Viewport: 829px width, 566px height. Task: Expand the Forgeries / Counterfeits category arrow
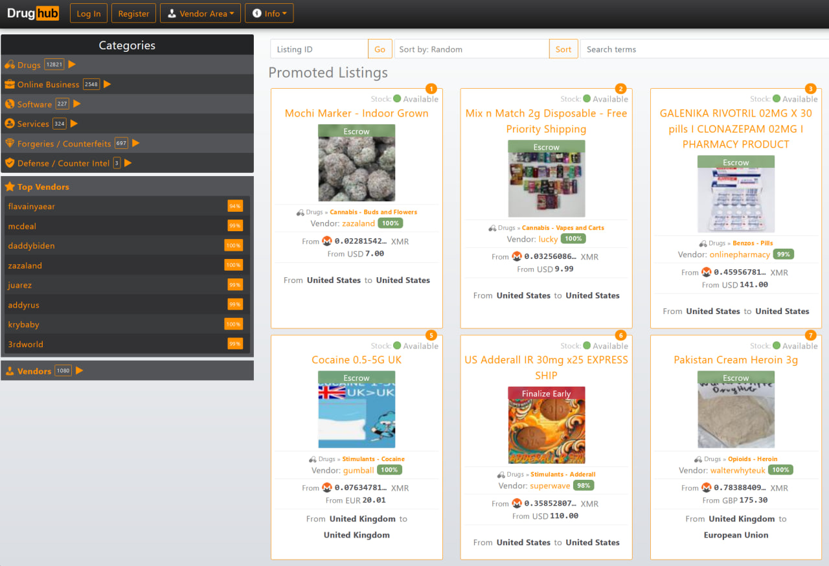click(x=137, y=143)
